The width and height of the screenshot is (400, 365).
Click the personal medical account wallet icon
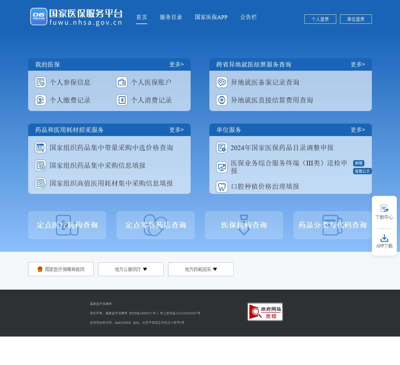122,82
